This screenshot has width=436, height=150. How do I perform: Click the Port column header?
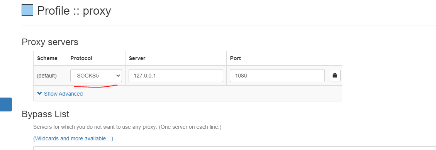pos(236,58)
